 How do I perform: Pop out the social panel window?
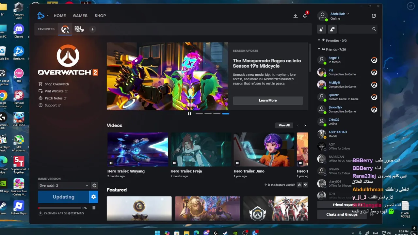(374, 16)
